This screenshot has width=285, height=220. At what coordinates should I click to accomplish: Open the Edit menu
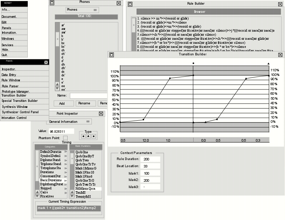pyautogui.click(x=14, y=21)
